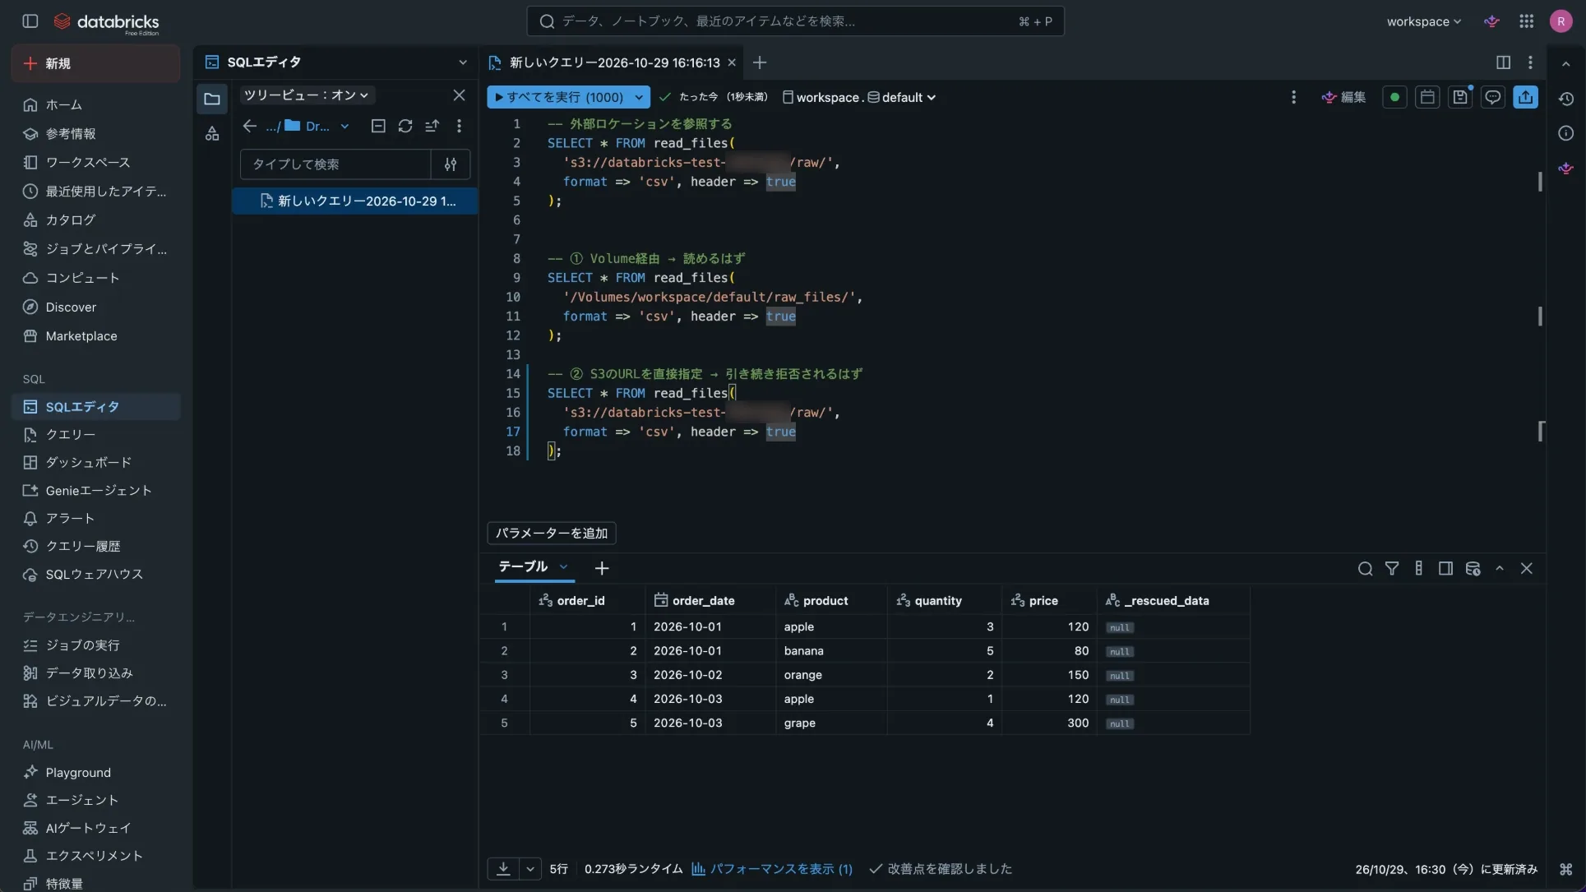Open workspace.default catalog selector
Screen dimensions: 1586x892
tap(858, 97)
